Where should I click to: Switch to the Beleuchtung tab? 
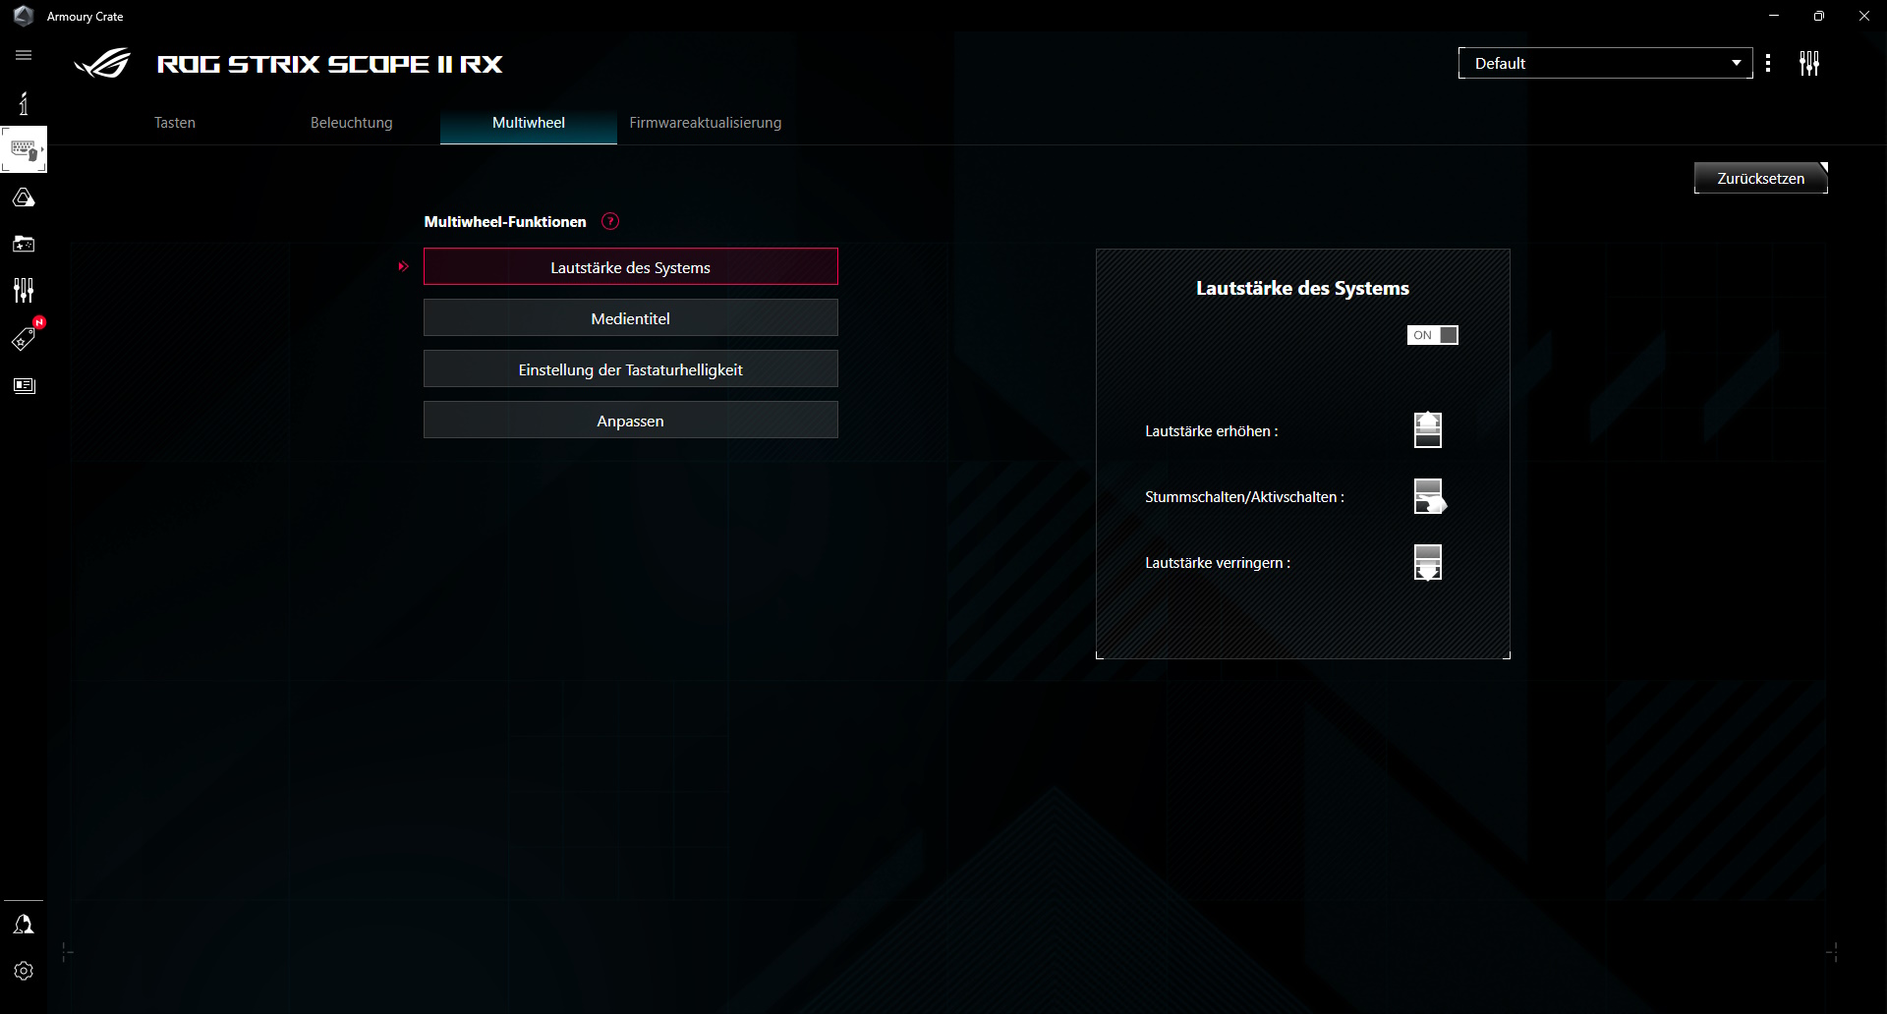[351, 123]
